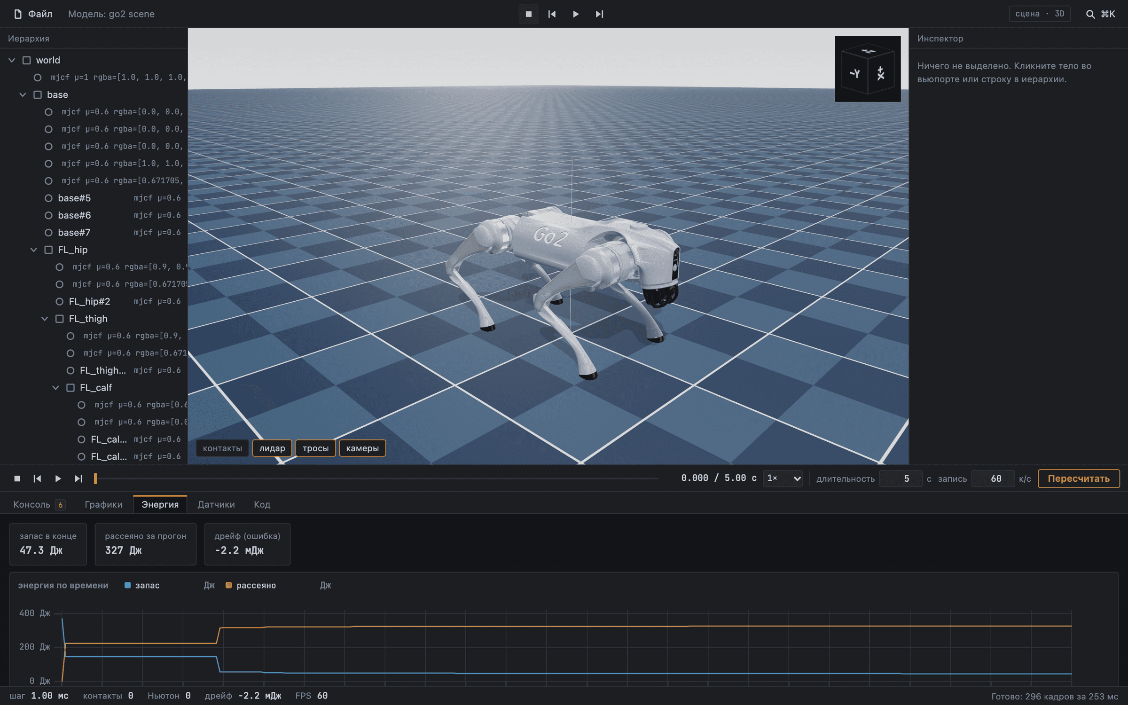Viewport: 1128px width, 705px height.
Task: Click the FL_thigh body box icon
Action: click(60, 319)
